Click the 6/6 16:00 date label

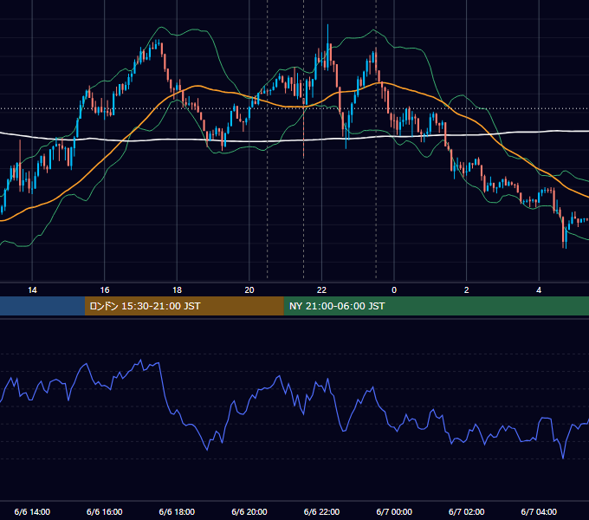pyautogui.click(x=105, y=511)
